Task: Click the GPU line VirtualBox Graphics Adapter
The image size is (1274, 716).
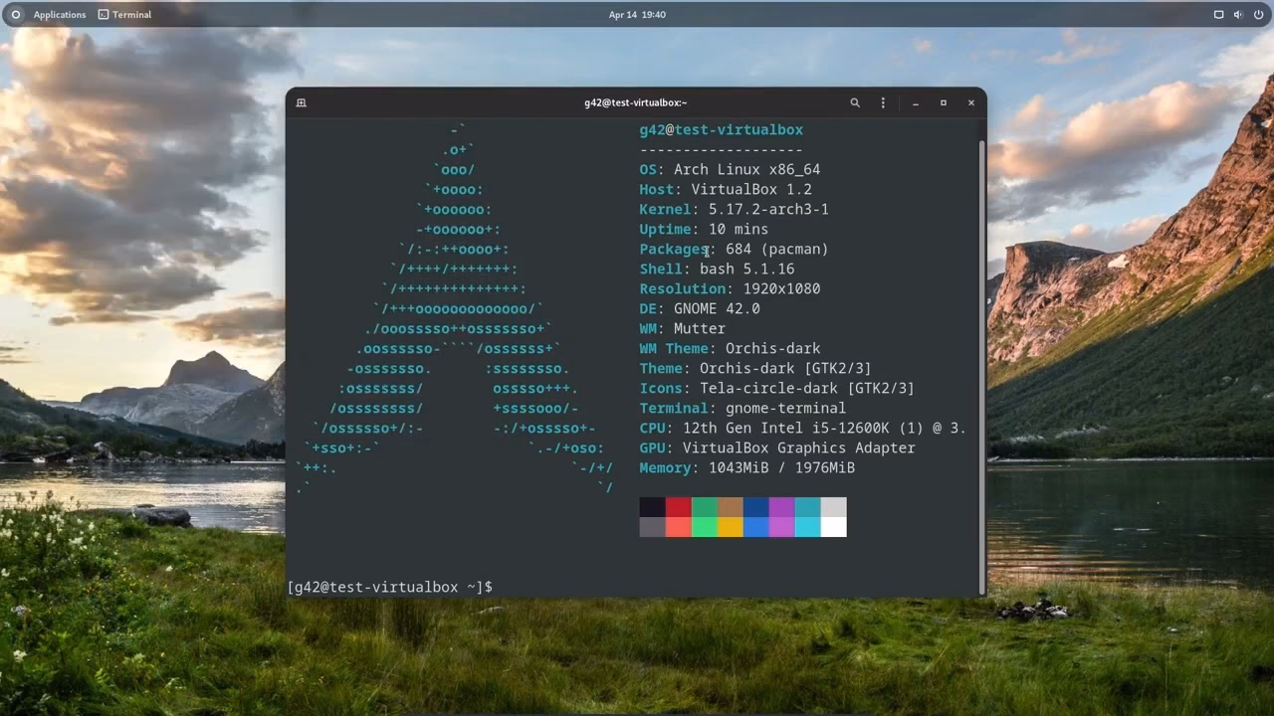Action: (777, 447)
